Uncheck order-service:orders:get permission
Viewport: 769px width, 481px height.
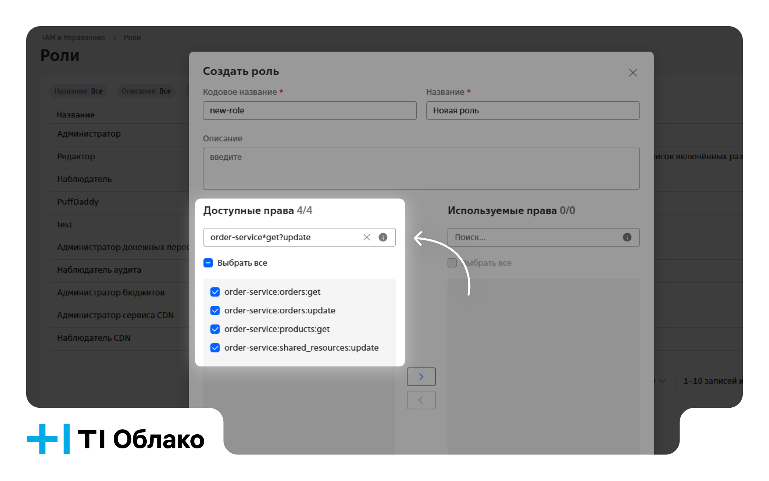pos(215,292)
